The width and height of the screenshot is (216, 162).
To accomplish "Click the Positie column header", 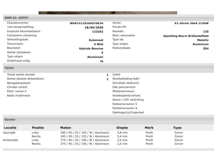I will coord(38,128).
